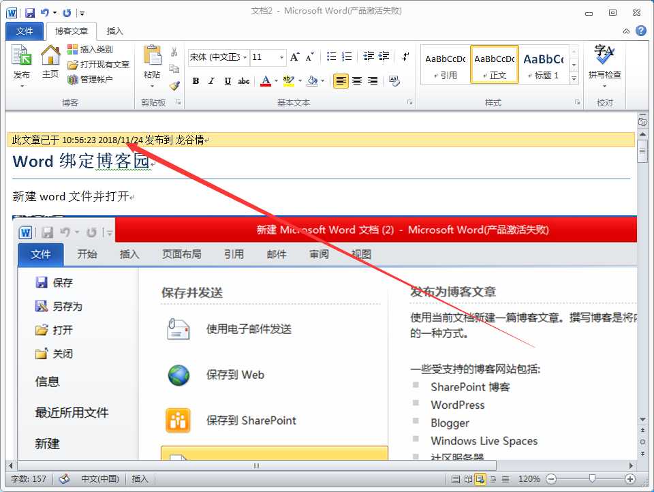Expand the font color dropdown arrow
Image resolution: width=654 pixels, height=492 pixels.
point(276,81)
